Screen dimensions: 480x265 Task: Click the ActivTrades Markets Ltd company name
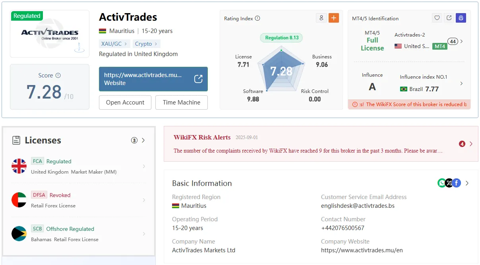tap(203, 250)
